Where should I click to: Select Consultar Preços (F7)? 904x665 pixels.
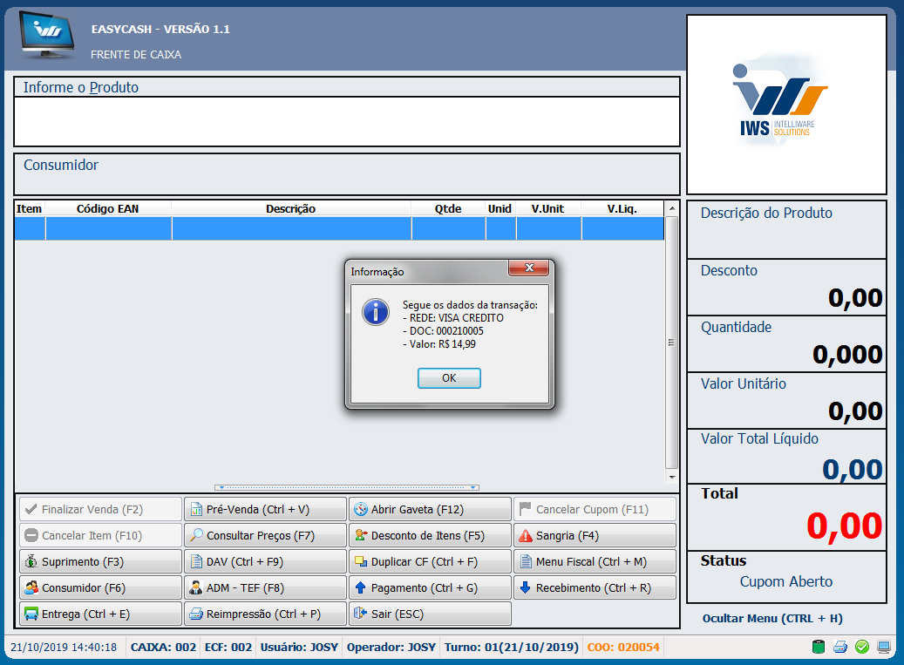[x=265, y=535]
